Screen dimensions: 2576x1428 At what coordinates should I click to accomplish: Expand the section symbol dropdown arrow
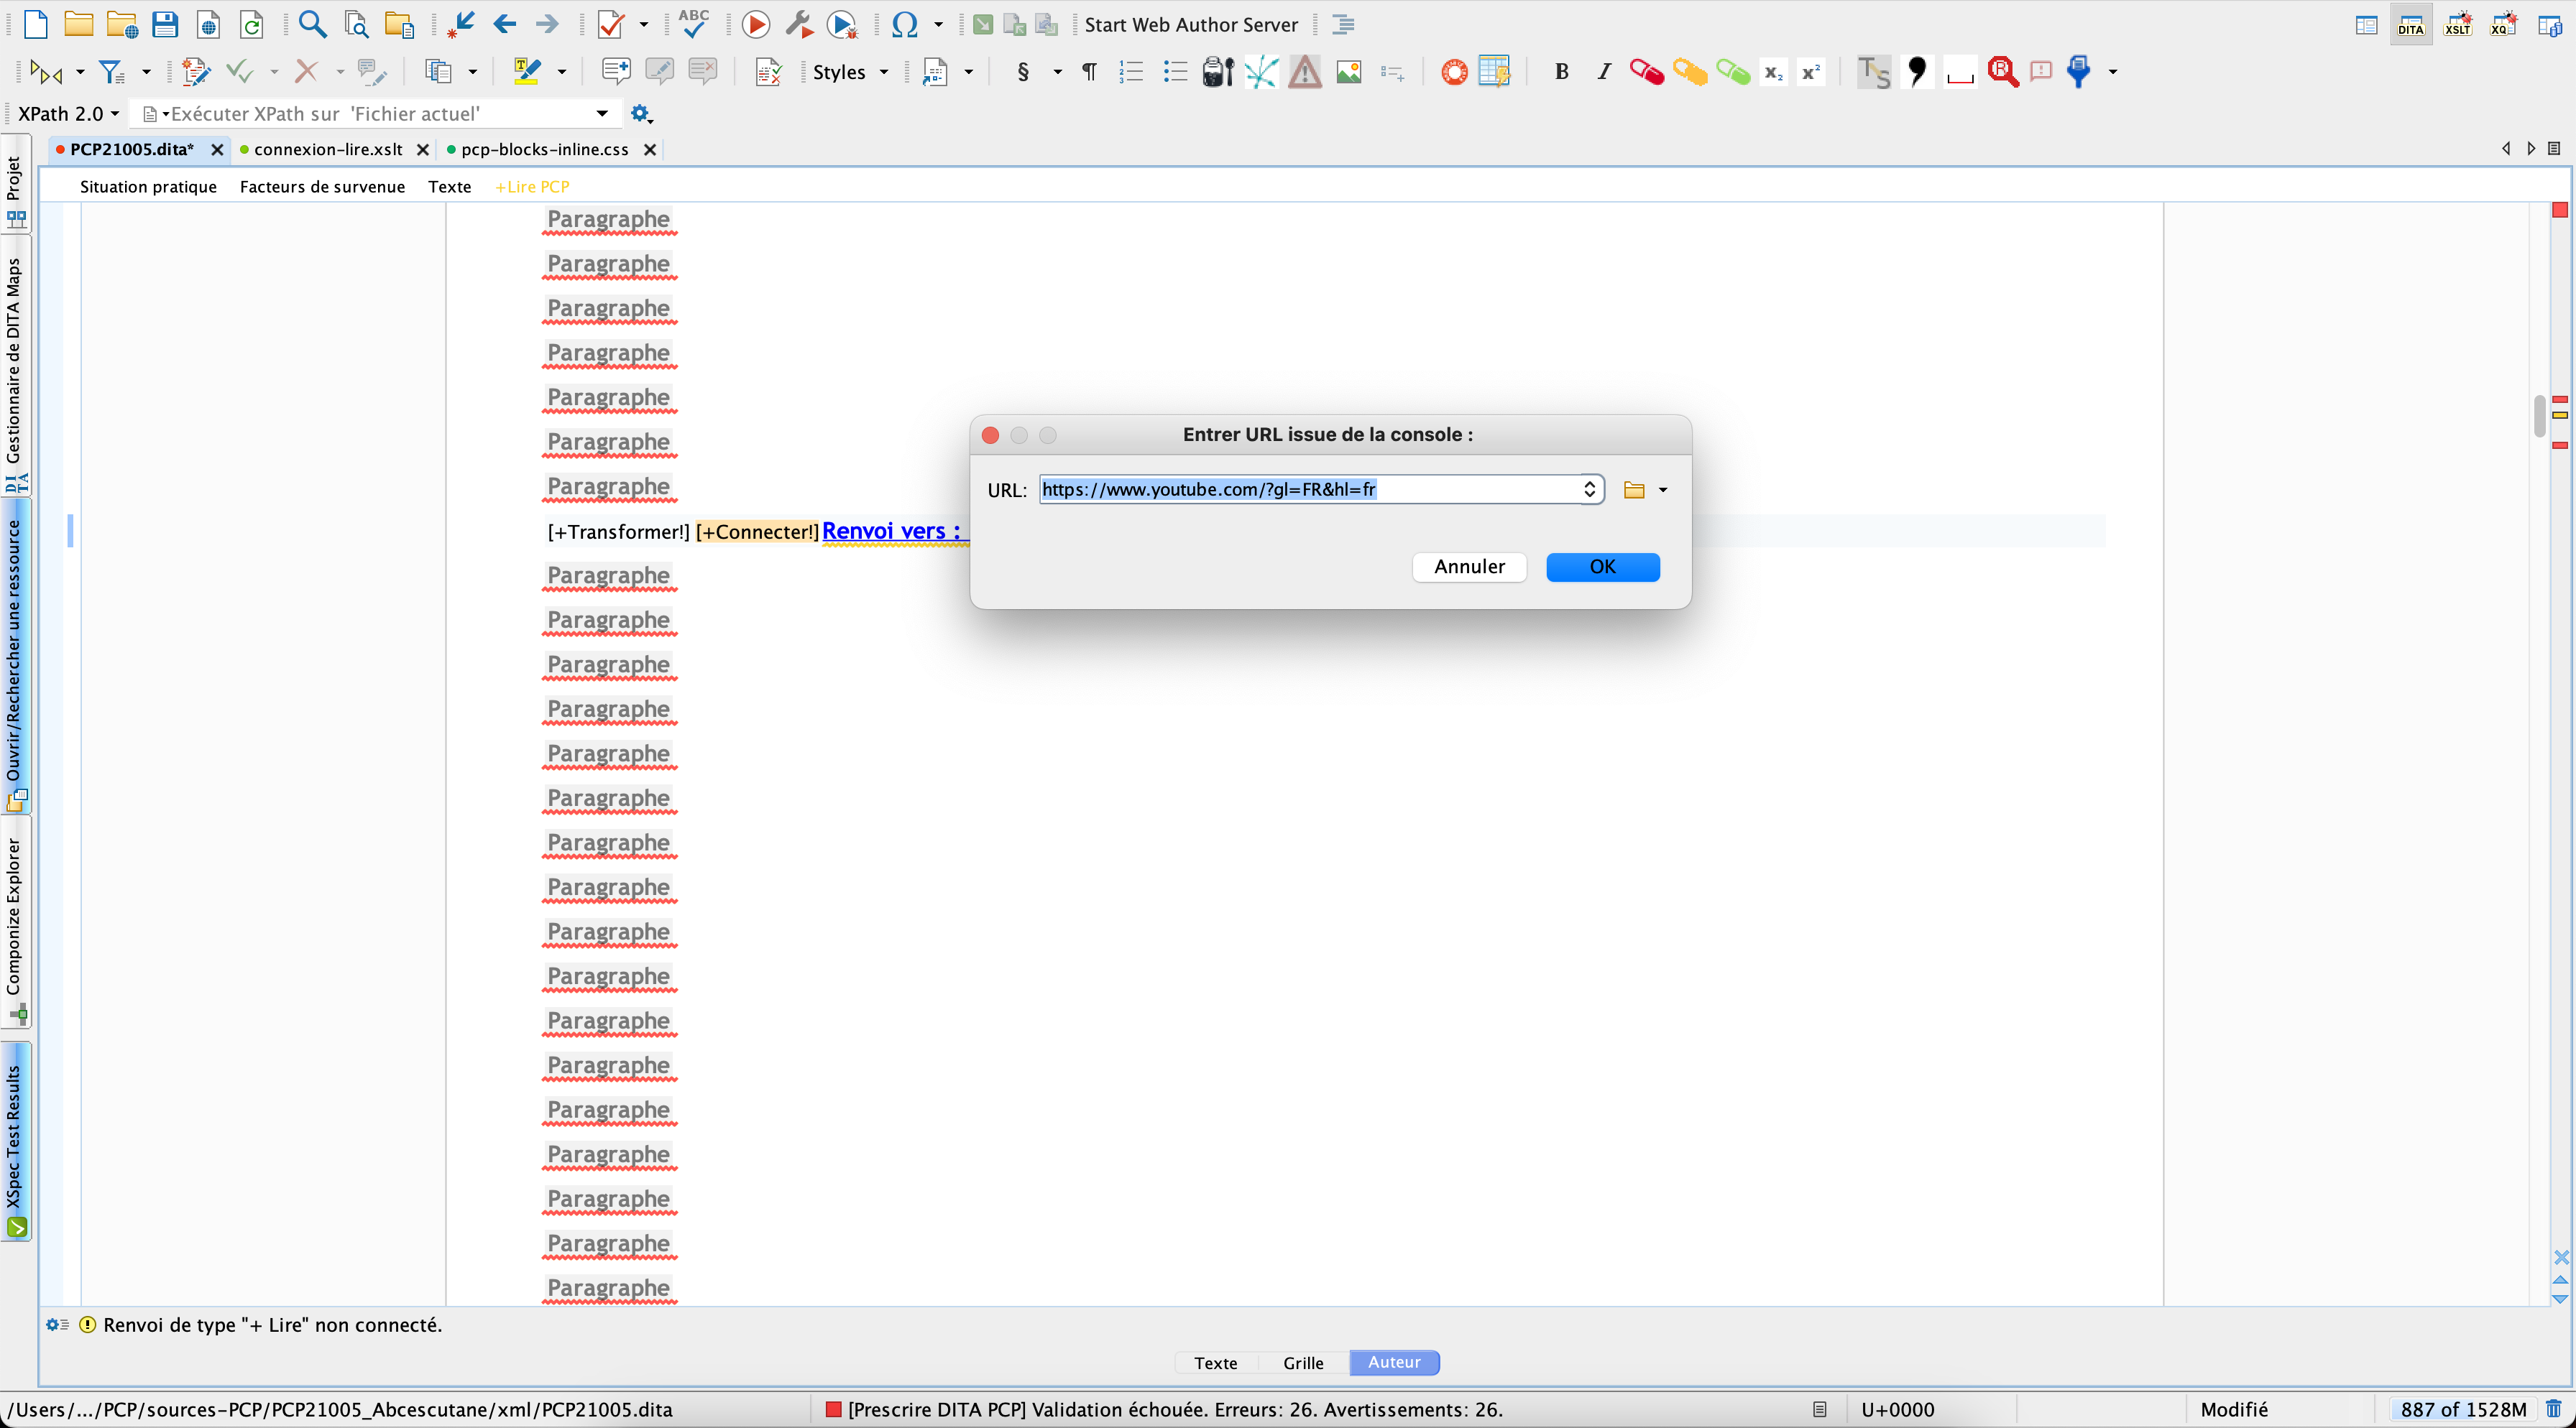1057,72
